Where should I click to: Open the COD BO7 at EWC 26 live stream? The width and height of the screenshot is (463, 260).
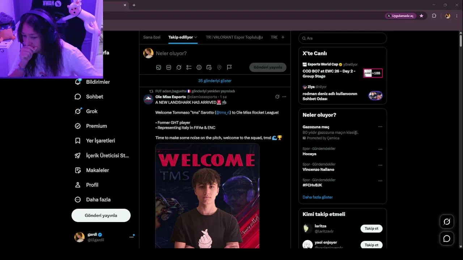(x=329, y=74)
